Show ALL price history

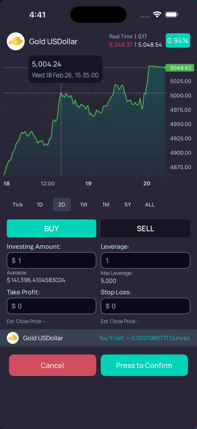150,205
